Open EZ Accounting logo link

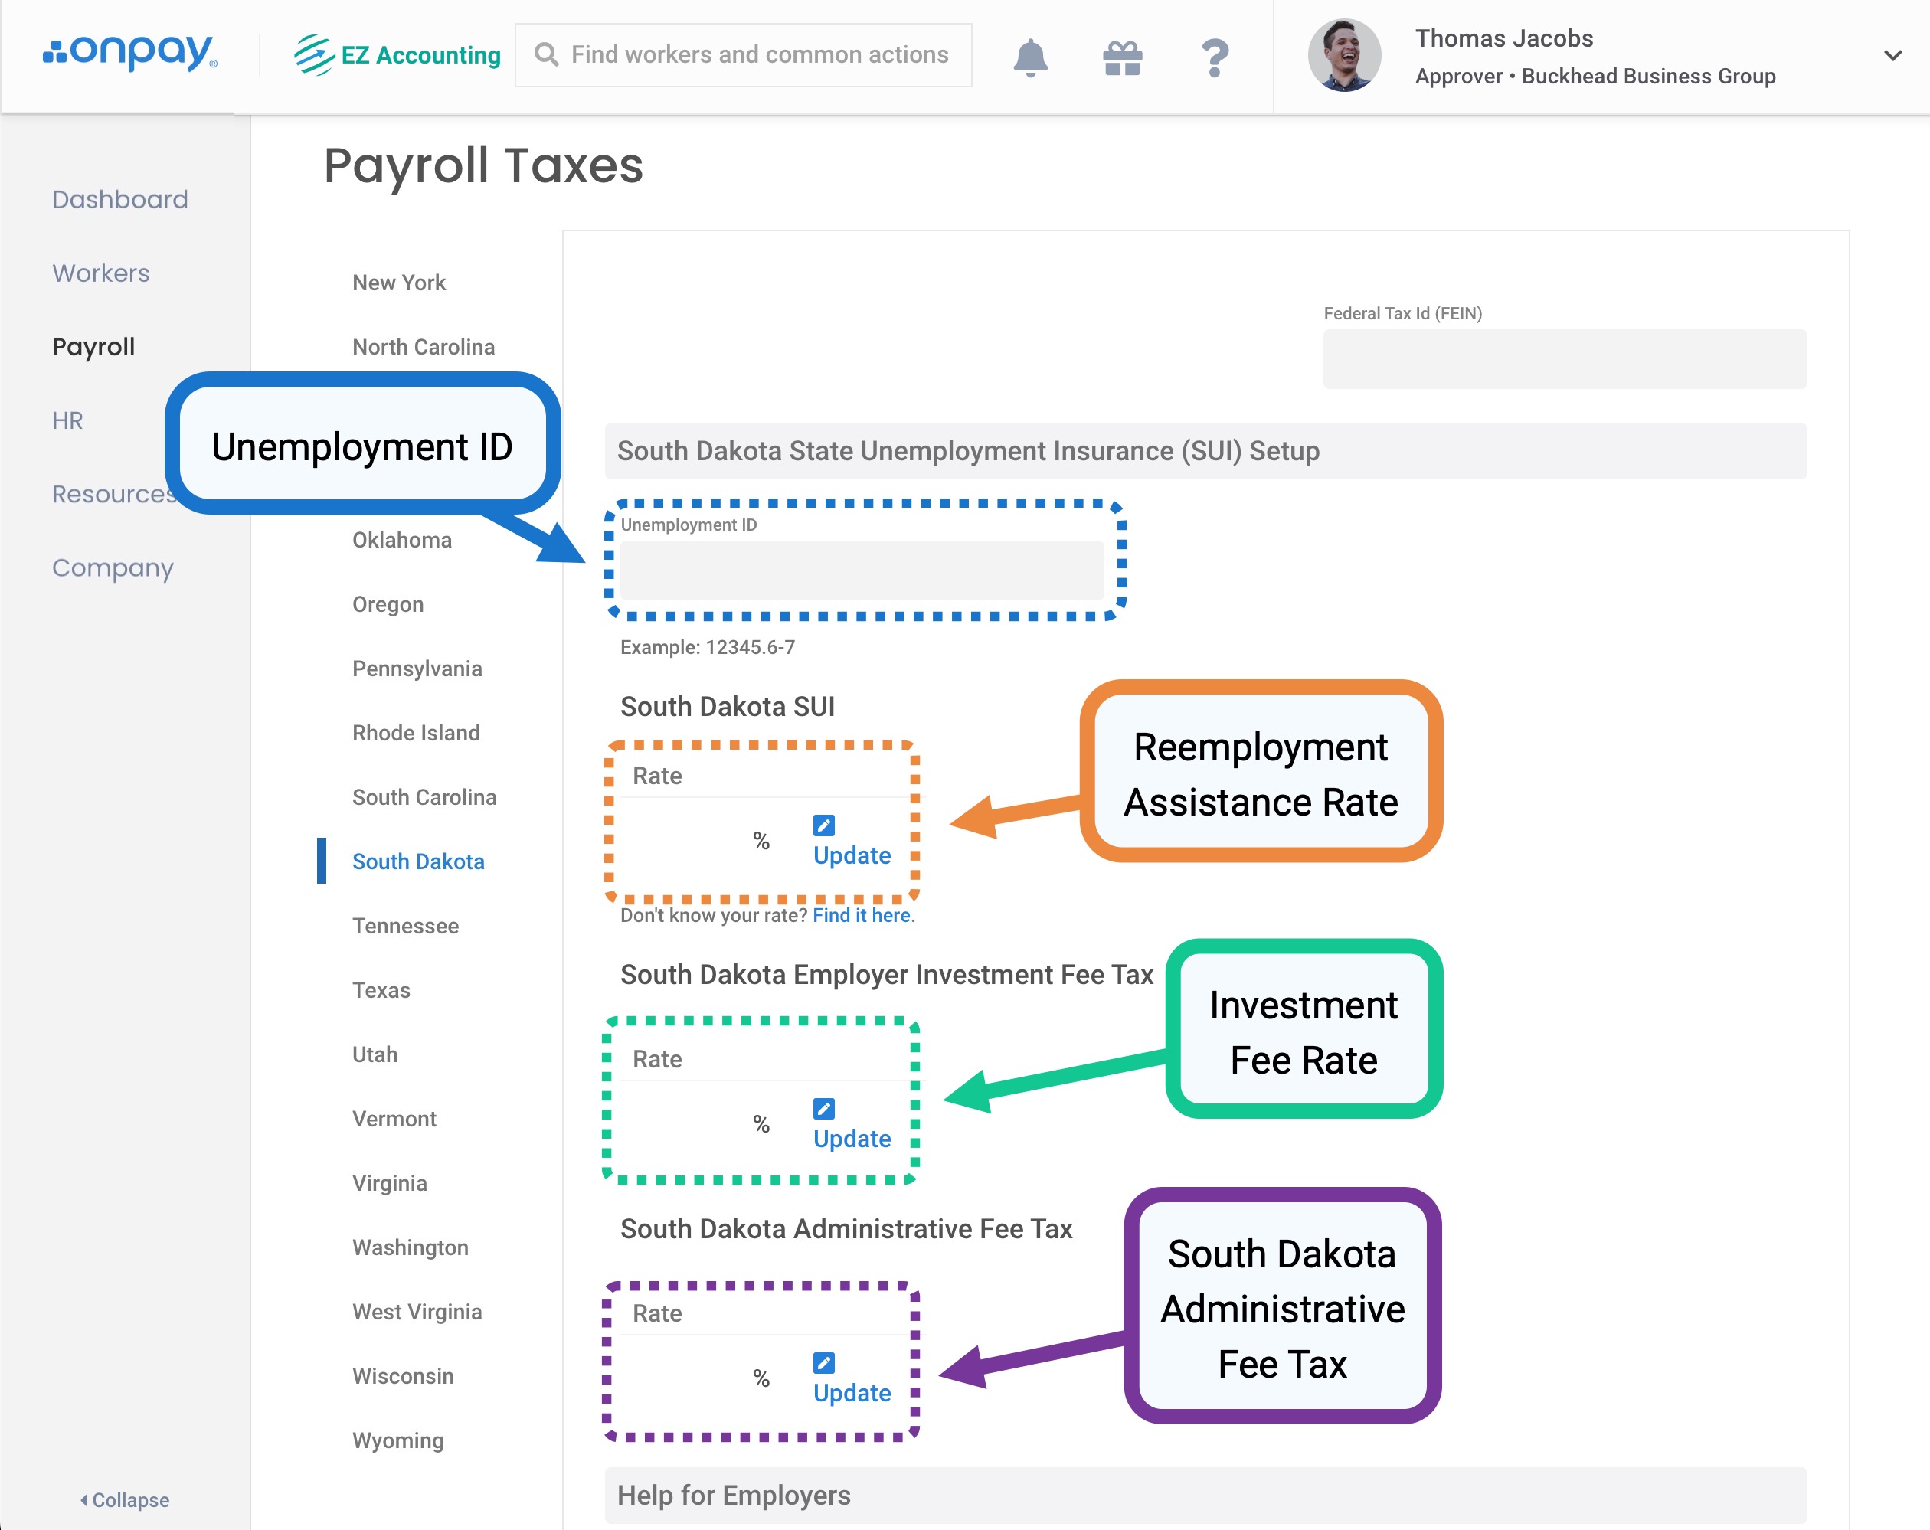click(397, 54)
